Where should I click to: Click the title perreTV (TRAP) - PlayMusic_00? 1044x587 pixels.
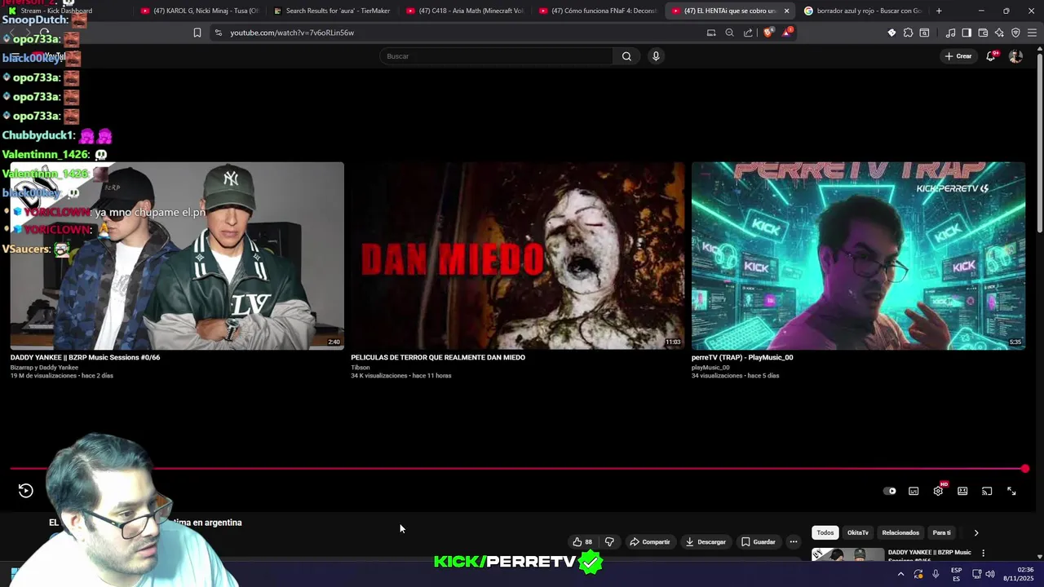(742, 357)
